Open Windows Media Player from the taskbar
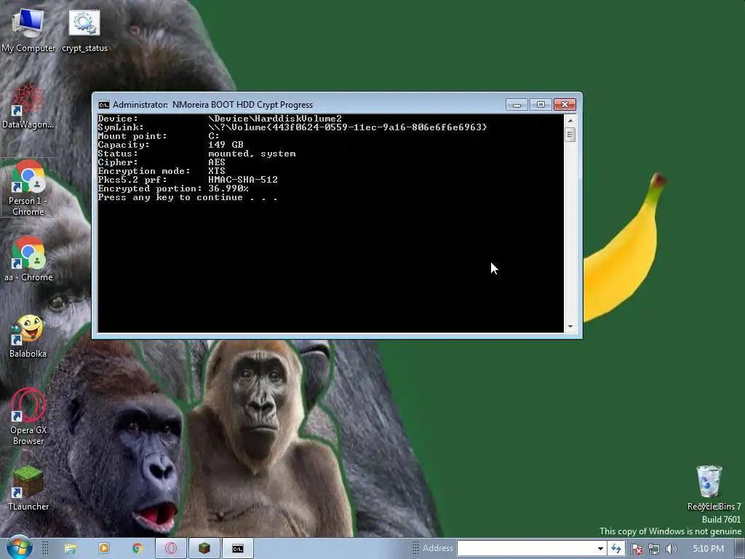Screen dimensions: 745x559 coord(104,549)
